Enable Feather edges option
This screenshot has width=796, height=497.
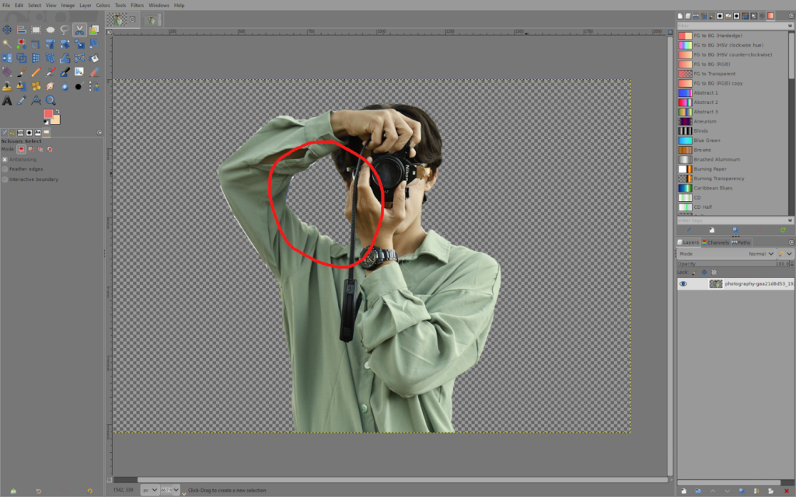point(6,168)
